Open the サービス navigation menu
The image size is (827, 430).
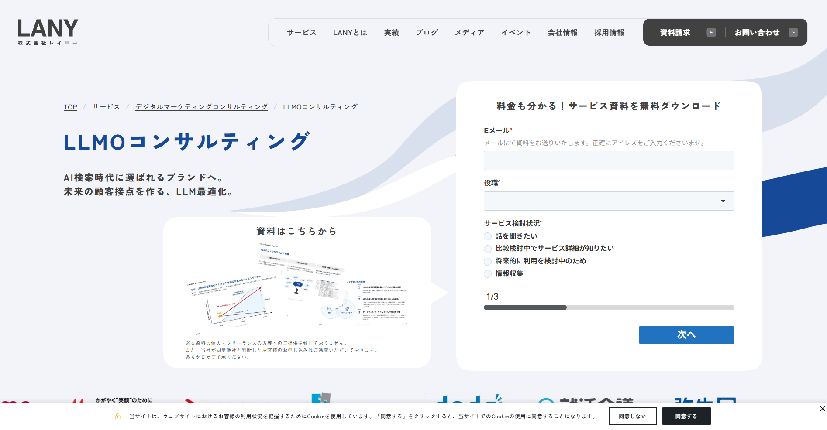pos(301,32)
